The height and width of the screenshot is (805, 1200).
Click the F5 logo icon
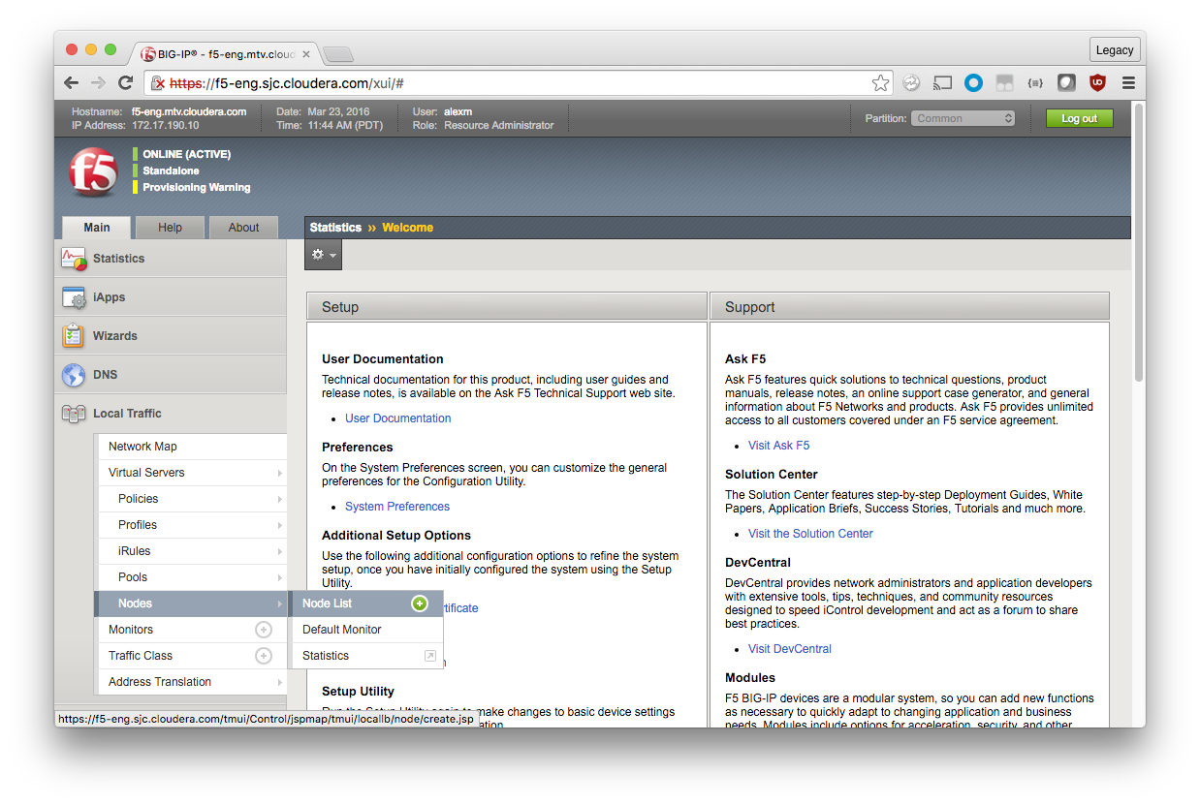click(93, 172)
